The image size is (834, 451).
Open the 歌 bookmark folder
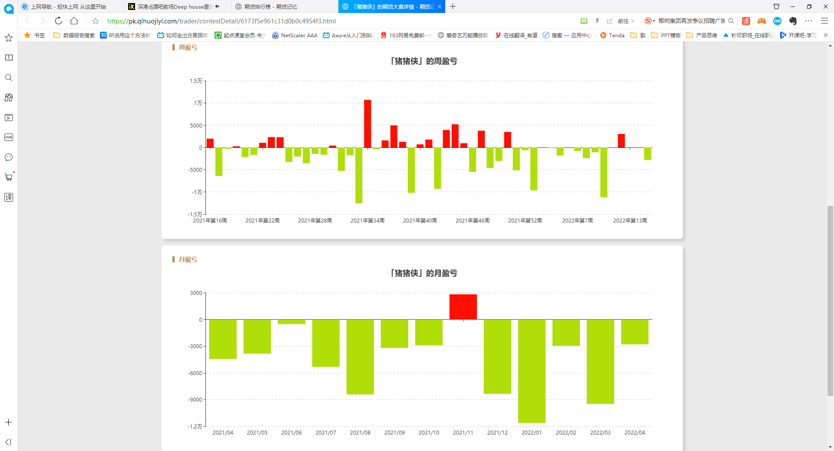click(638, 35)
